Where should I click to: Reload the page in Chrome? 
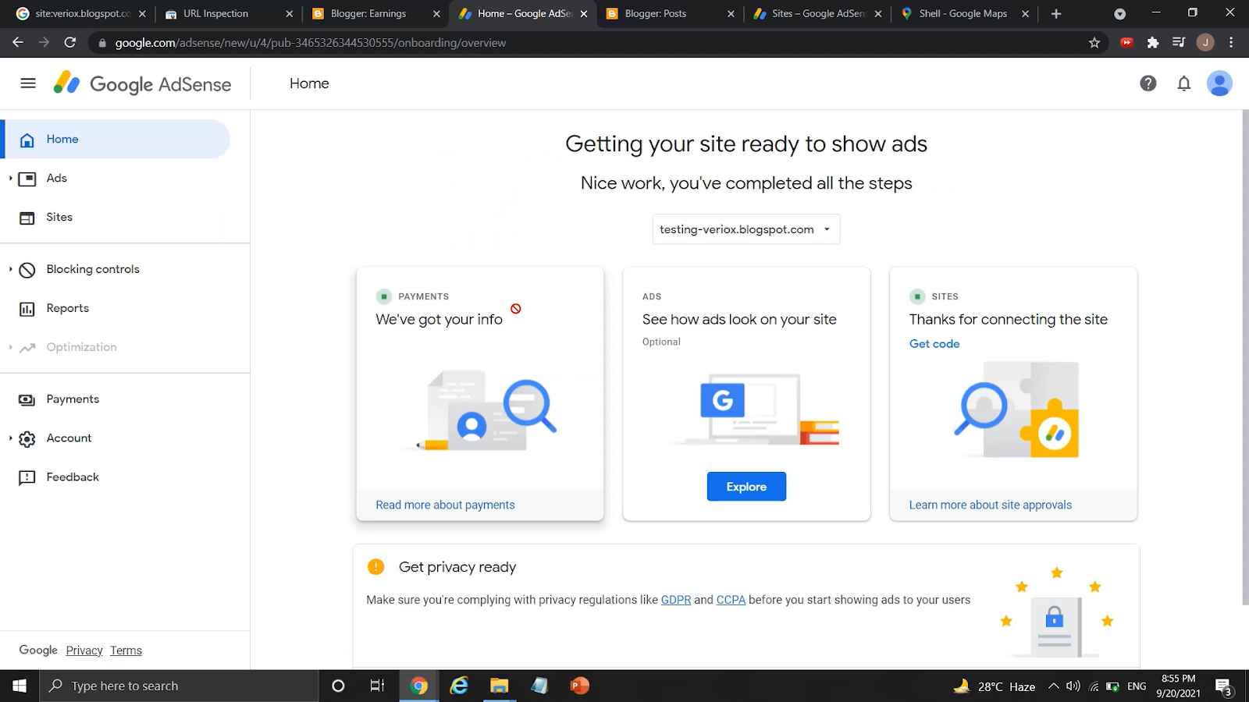tap(70, 43)
